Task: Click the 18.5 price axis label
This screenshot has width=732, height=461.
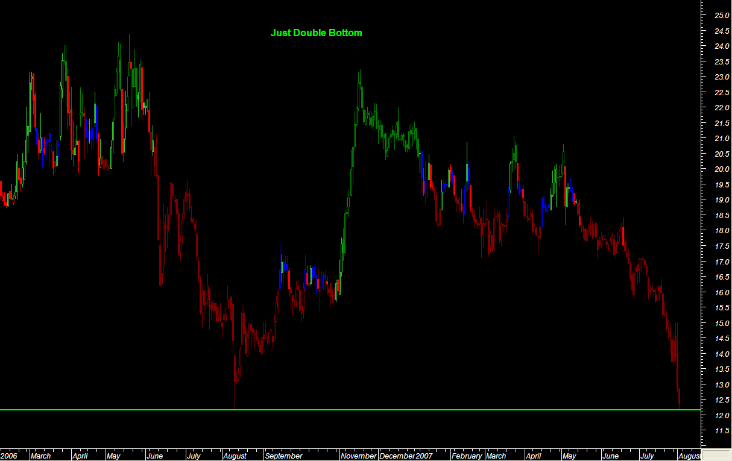Action: click(722, 215)
